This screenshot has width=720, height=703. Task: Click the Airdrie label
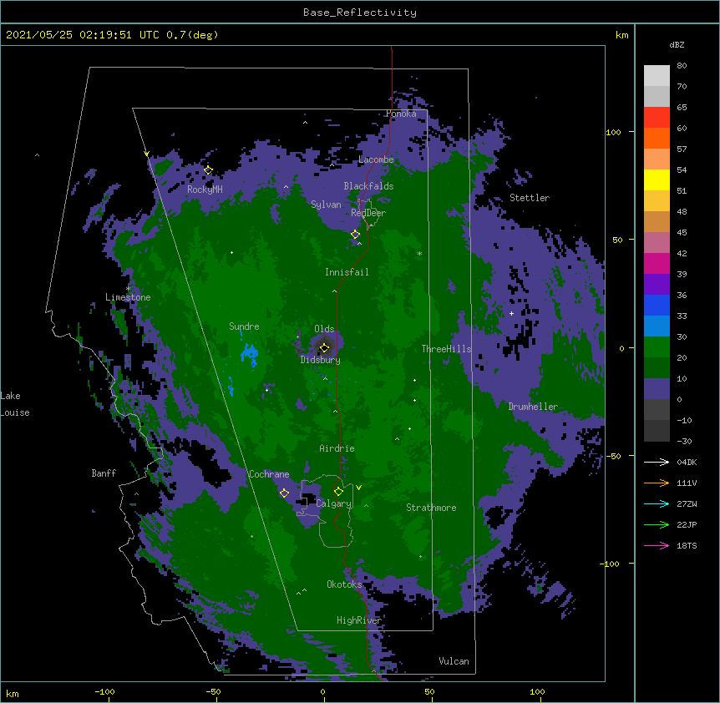(x=337, y=448)
